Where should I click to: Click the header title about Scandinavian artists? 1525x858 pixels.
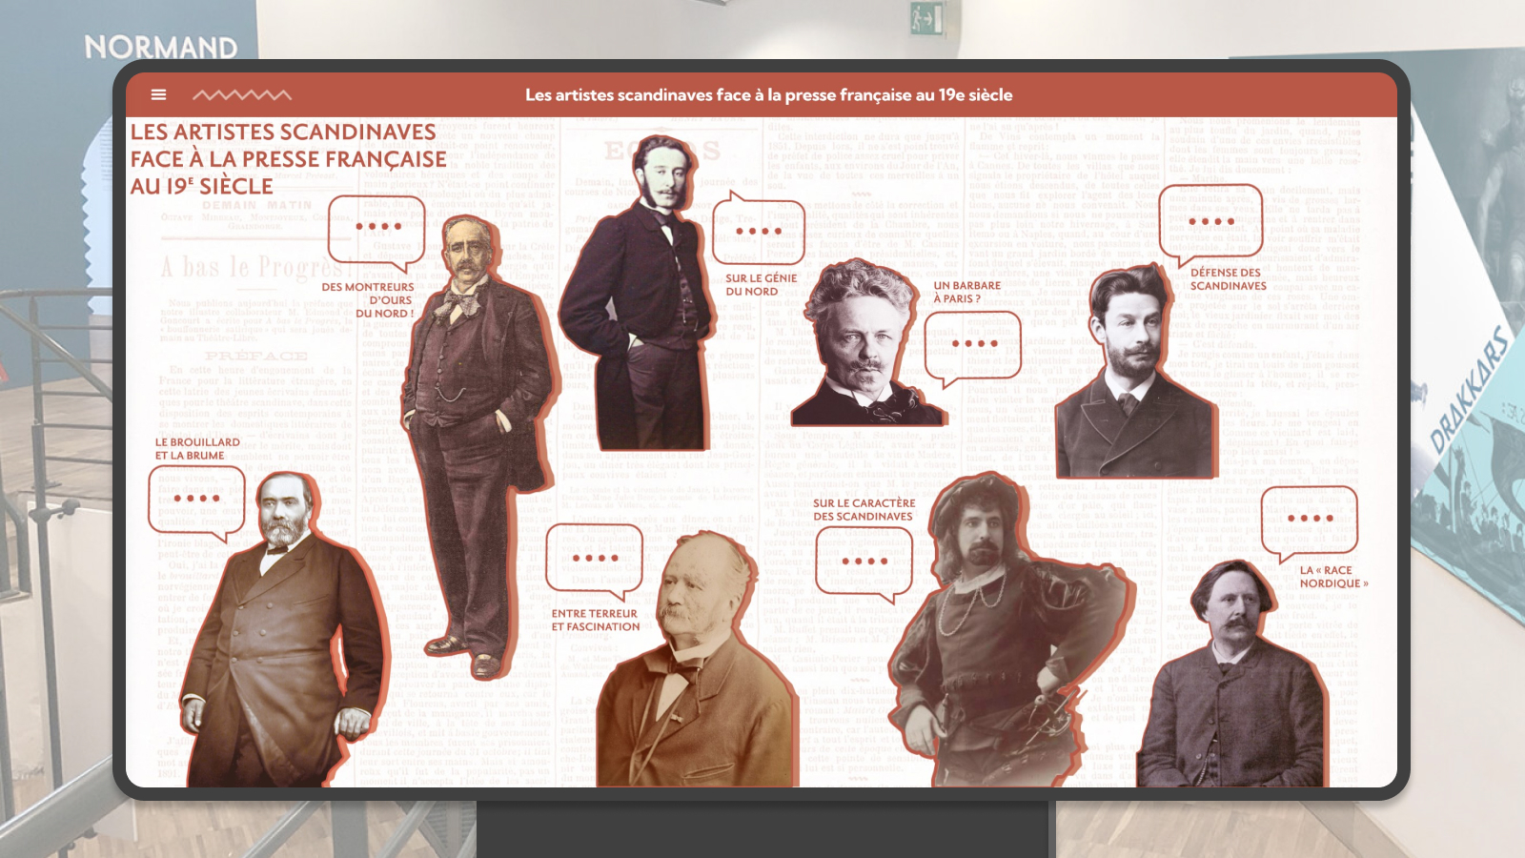[768, 94]
